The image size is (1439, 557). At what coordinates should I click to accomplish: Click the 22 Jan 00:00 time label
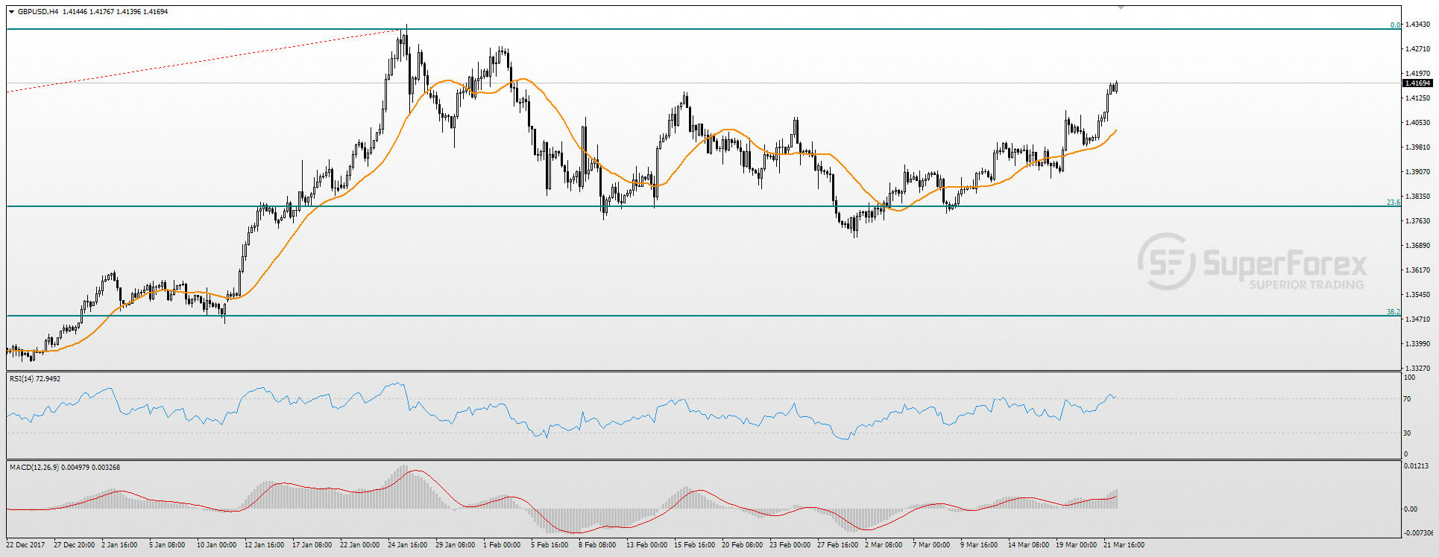pyautogui.click(x=359, y=545)
